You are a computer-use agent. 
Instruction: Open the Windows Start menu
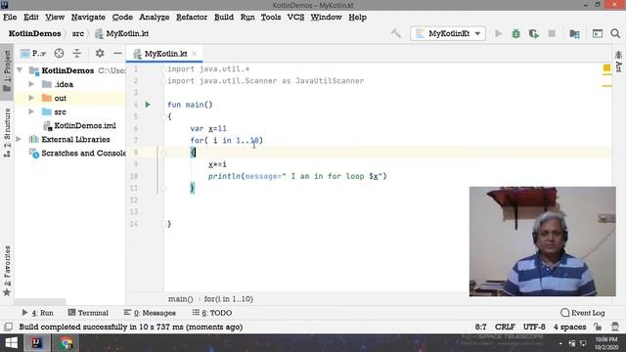11,343
